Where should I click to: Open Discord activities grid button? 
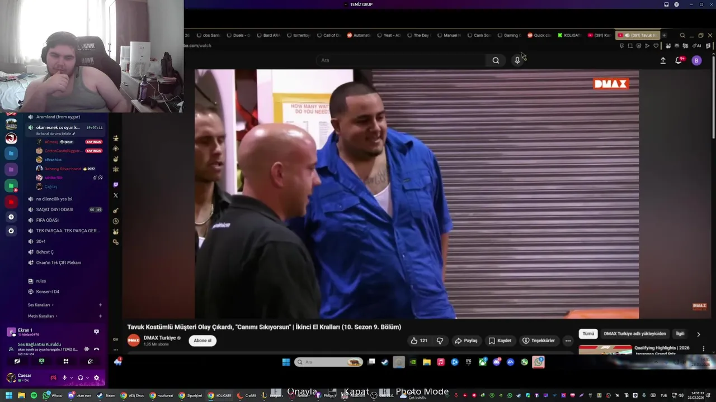point(65,361)
